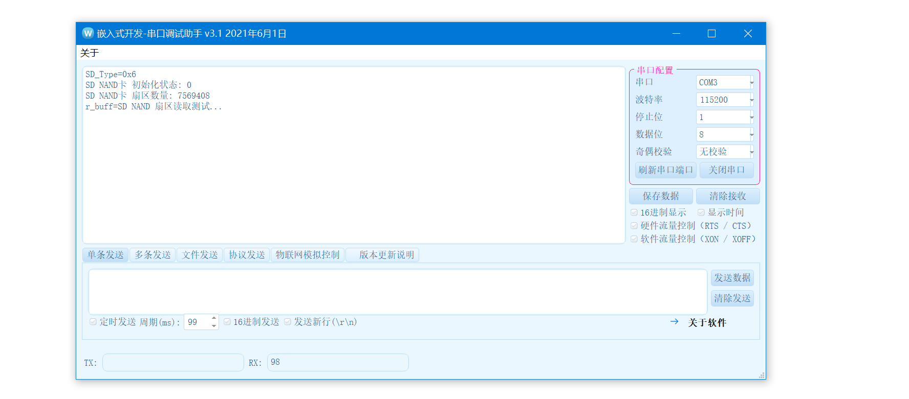Screen dimensions: 909x399
Task: Close the serial assistant window
Action: (x=748, y=33)
